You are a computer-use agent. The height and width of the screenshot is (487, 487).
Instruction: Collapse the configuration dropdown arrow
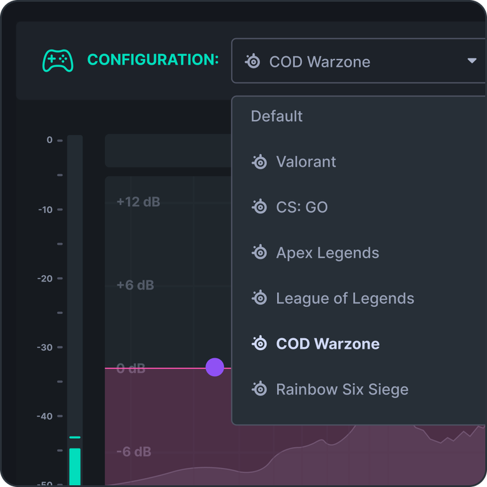[472, 61]
